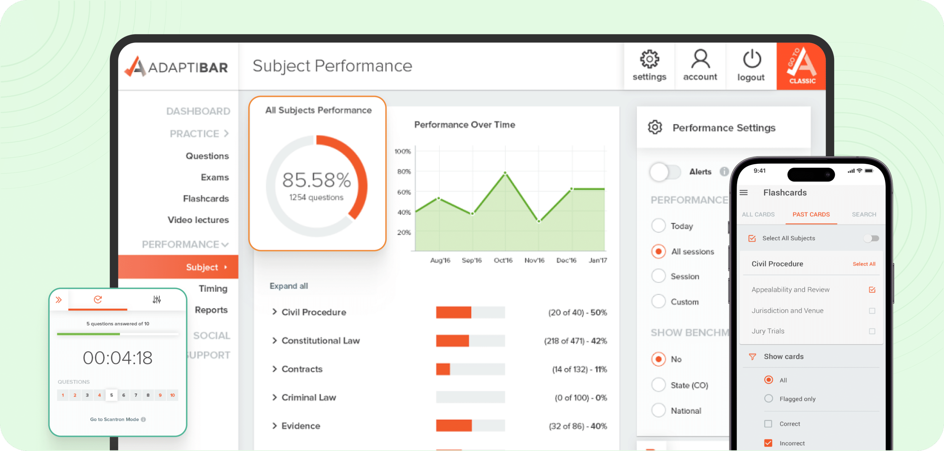Open Video lectures in sidebar
The image size is (944, 451).
(x=198, y=220)
